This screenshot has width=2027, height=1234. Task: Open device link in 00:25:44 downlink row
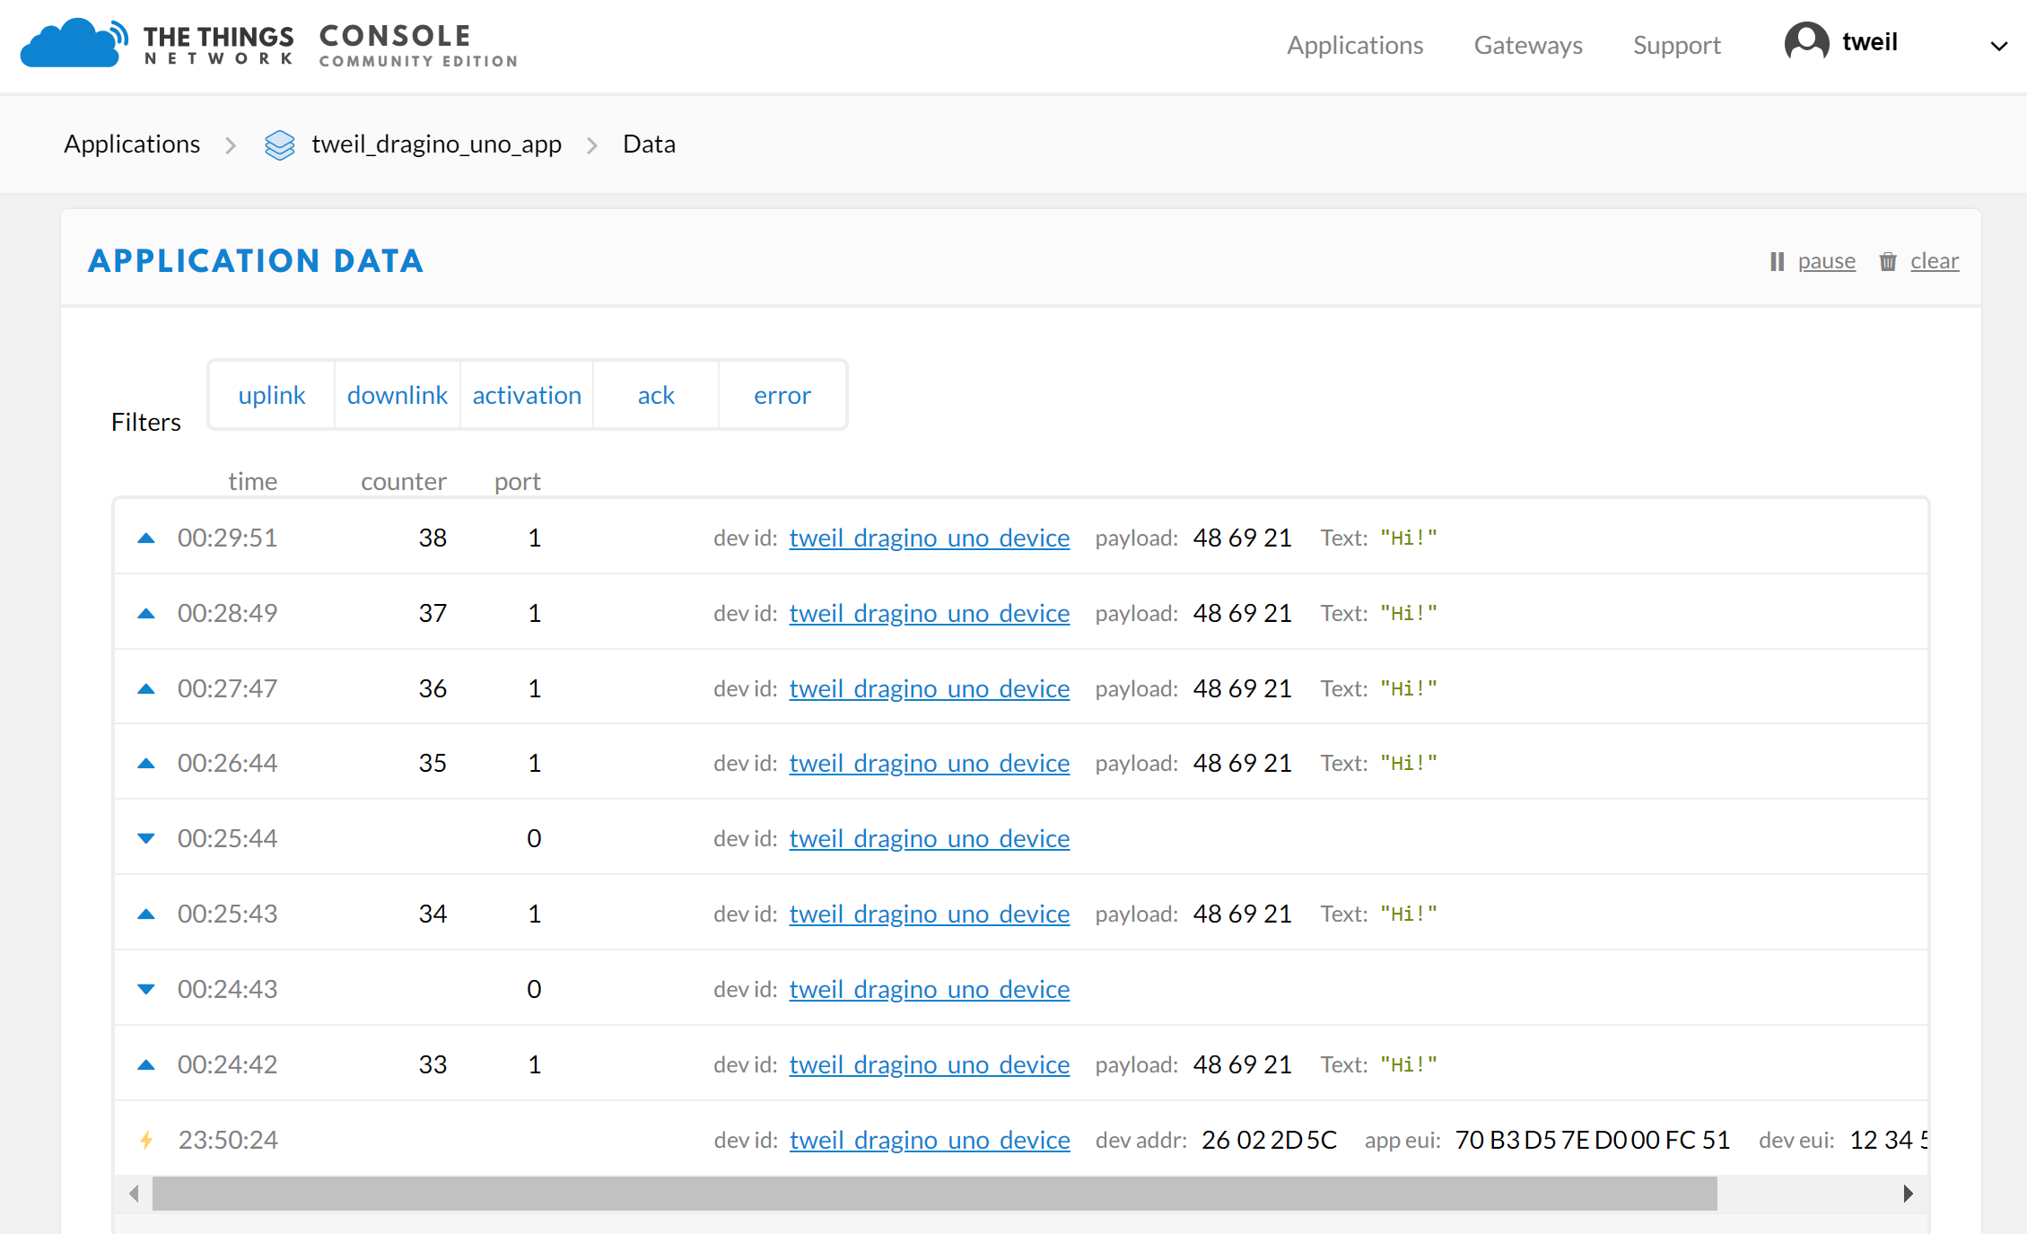(x=930, y=838)
